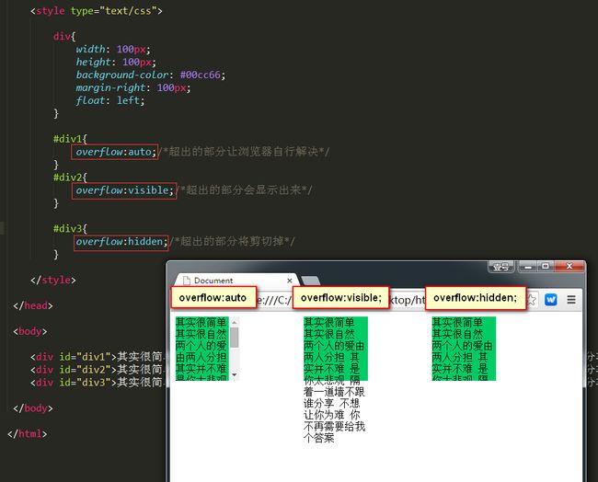Screen dimensions: 598x482
Task: Open a new tab beside Document
Action: (311, 281)
